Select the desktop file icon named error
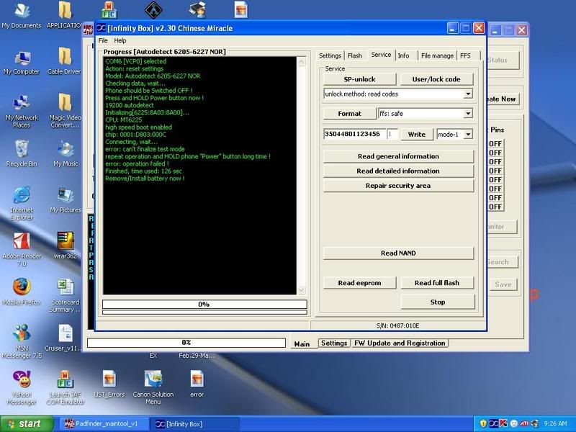The width and height of the screenshot is (576, 432). 197,384
